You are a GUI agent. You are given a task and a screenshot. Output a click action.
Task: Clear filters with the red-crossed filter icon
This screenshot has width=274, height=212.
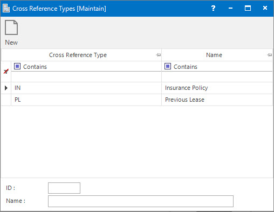coord(6,72)
